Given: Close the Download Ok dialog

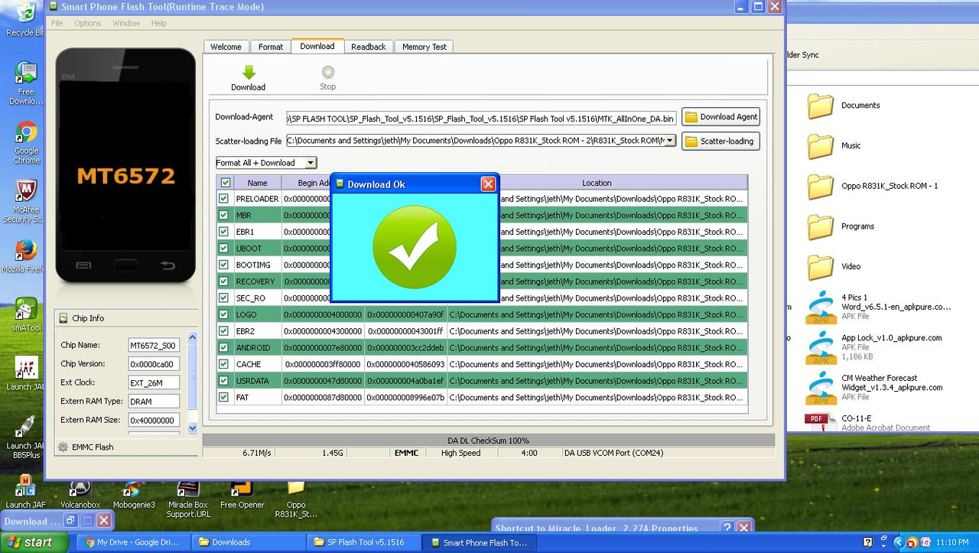Looking at the screenshot, I should click(x=488, y=184).
